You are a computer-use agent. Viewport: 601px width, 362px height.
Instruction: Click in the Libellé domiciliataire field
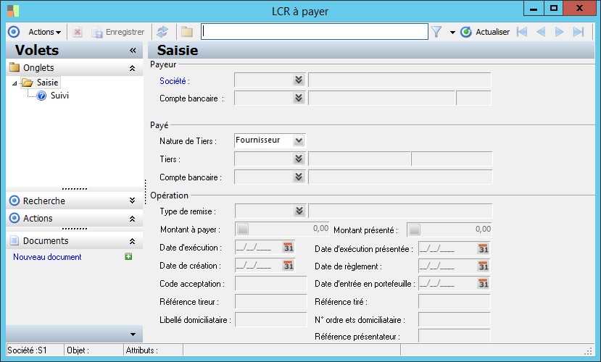coord(270,319)
